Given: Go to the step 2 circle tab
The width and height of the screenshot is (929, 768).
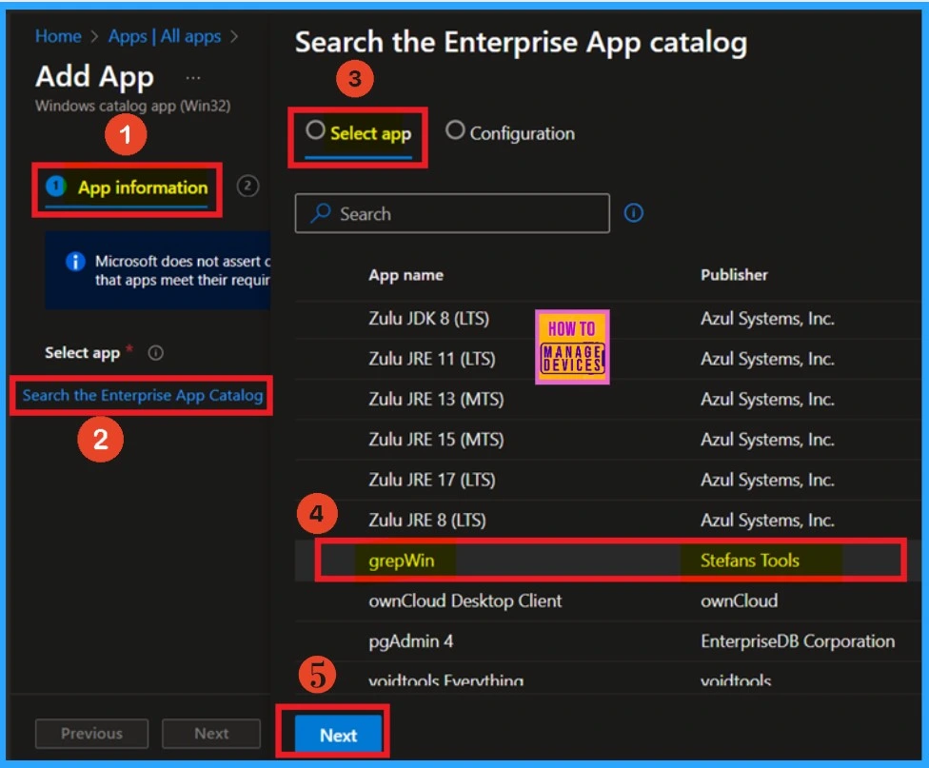Looking at the screenshot, I should tap(247, 187).
